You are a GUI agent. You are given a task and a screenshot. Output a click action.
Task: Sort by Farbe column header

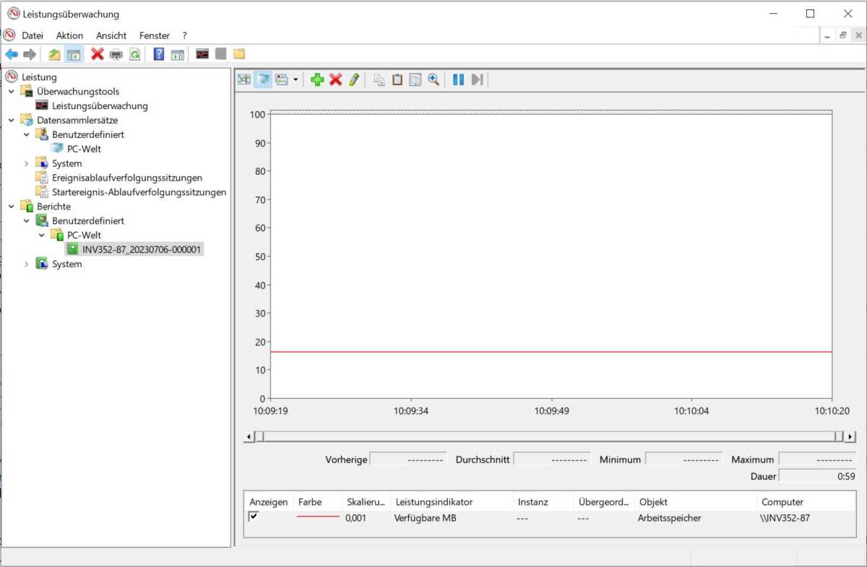pyautogui.click(x=318, y=501)
